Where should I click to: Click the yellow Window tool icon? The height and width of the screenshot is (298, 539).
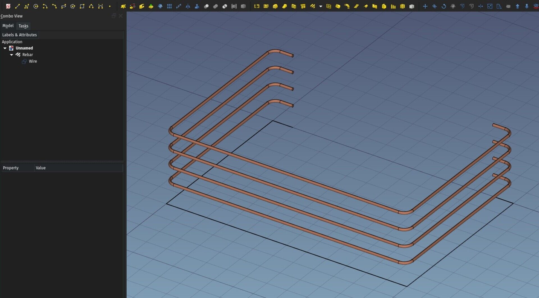[x=329, y=6]
